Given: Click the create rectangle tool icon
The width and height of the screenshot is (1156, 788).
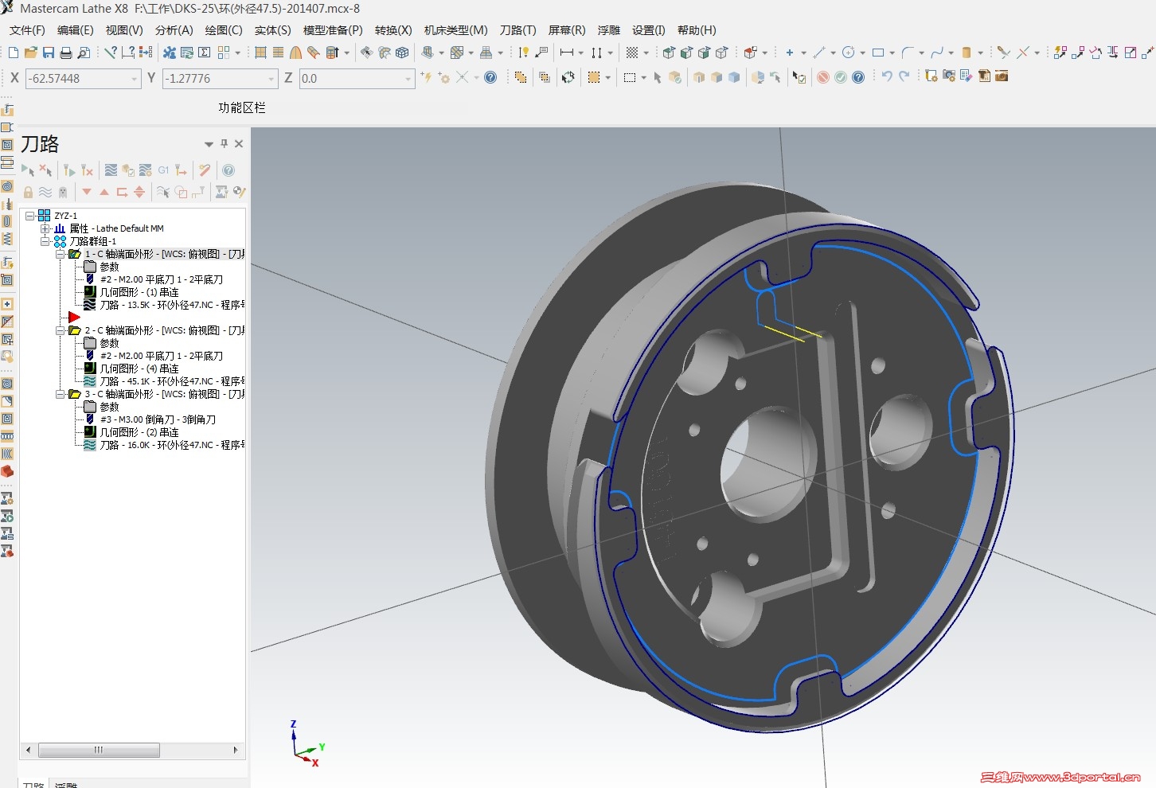Looking at the screenshot, I should pos(878,53).
